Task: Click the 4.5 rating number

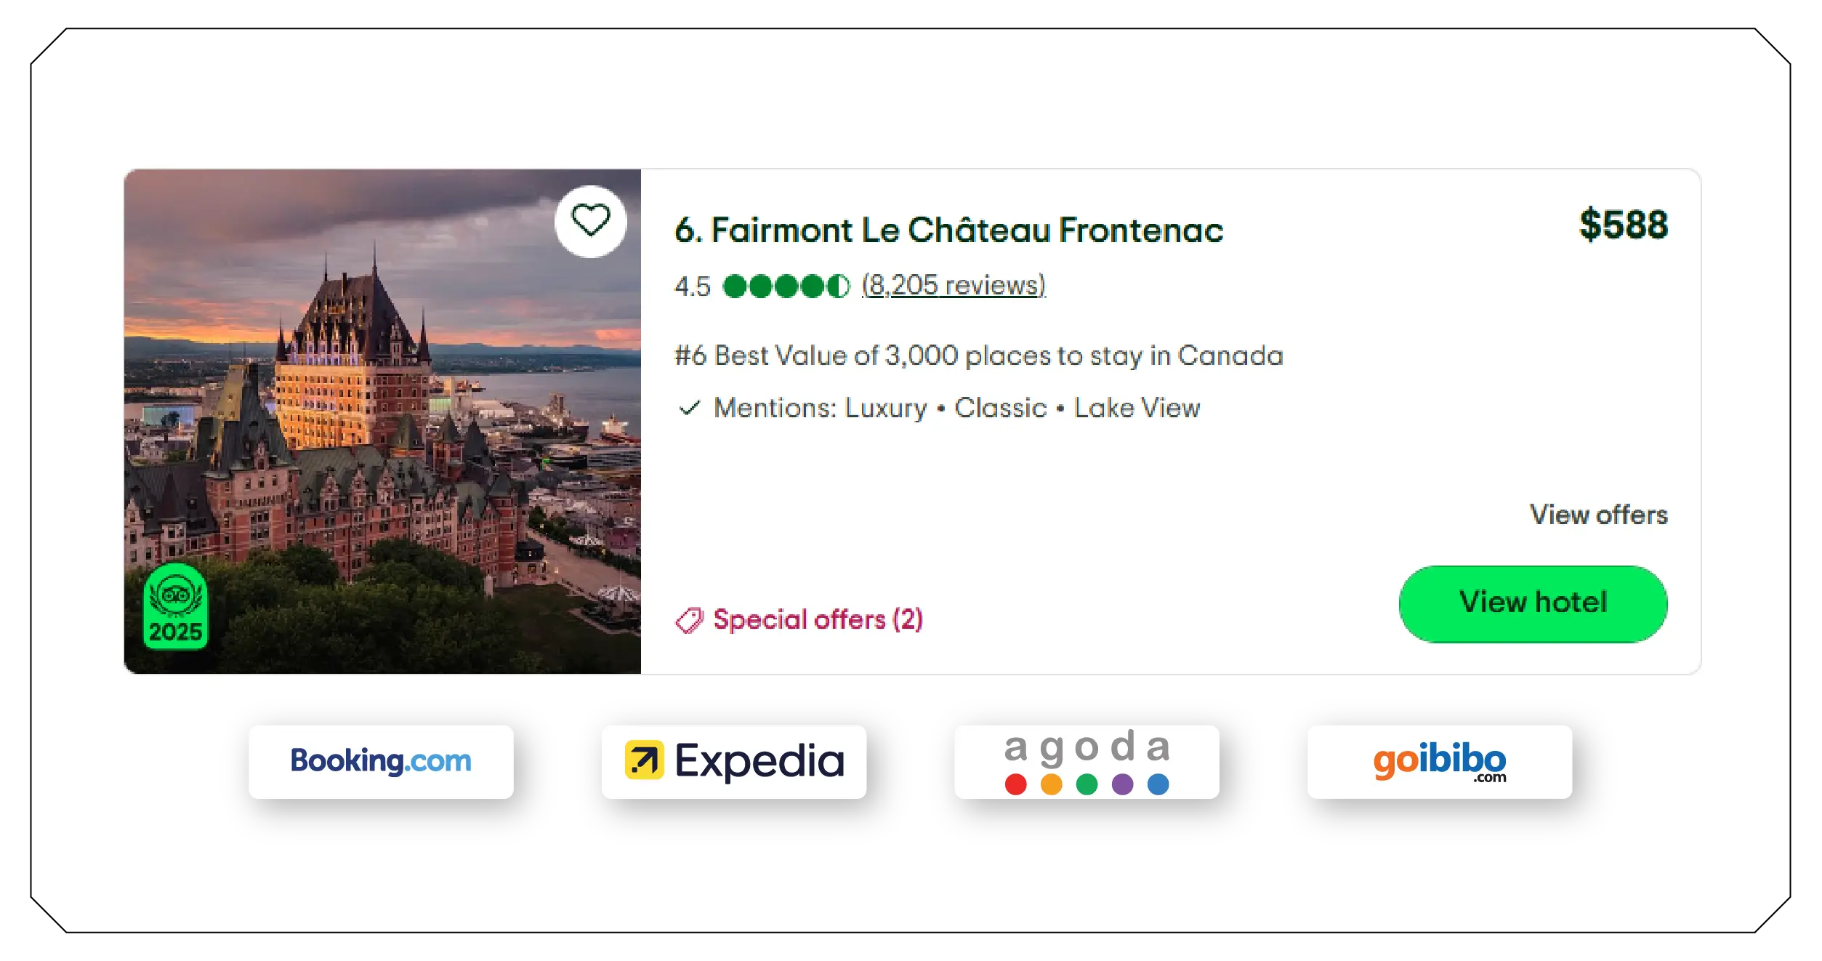Action: (692, 286)
